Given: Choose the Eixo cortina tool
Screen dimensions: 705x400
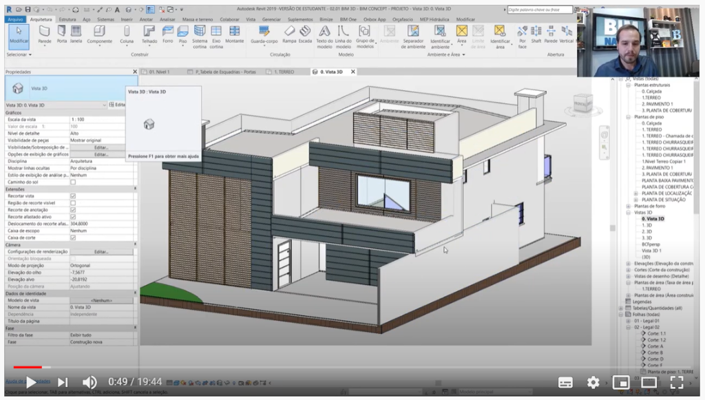Looking at the screenshot, I should 216,37.
